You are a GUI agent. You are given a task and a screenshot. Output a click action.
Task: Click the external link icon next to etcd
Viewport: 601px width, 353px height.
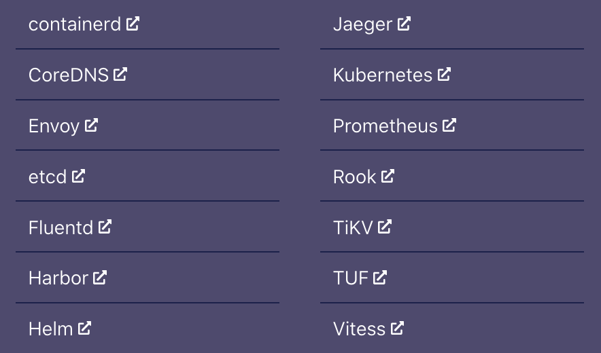78,176
